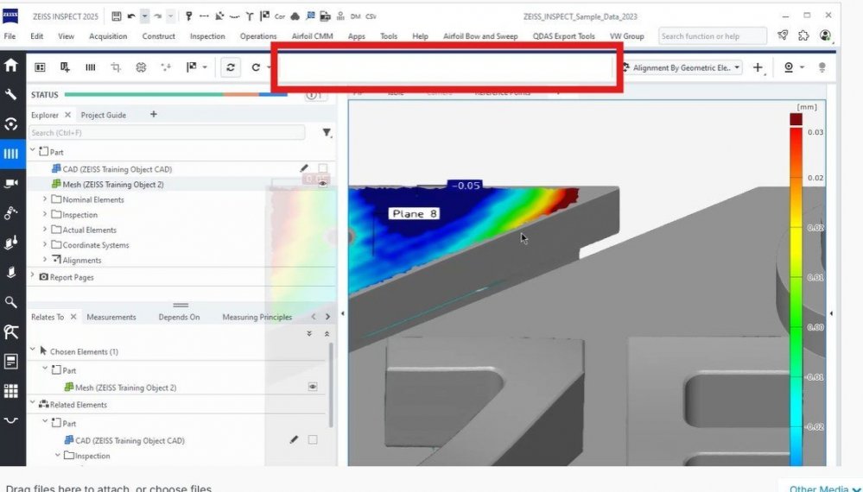Viewport: 863px width, 492px height.
Task: Click the Save project icon
Action: pyautogui.click(x=116, y=16)
